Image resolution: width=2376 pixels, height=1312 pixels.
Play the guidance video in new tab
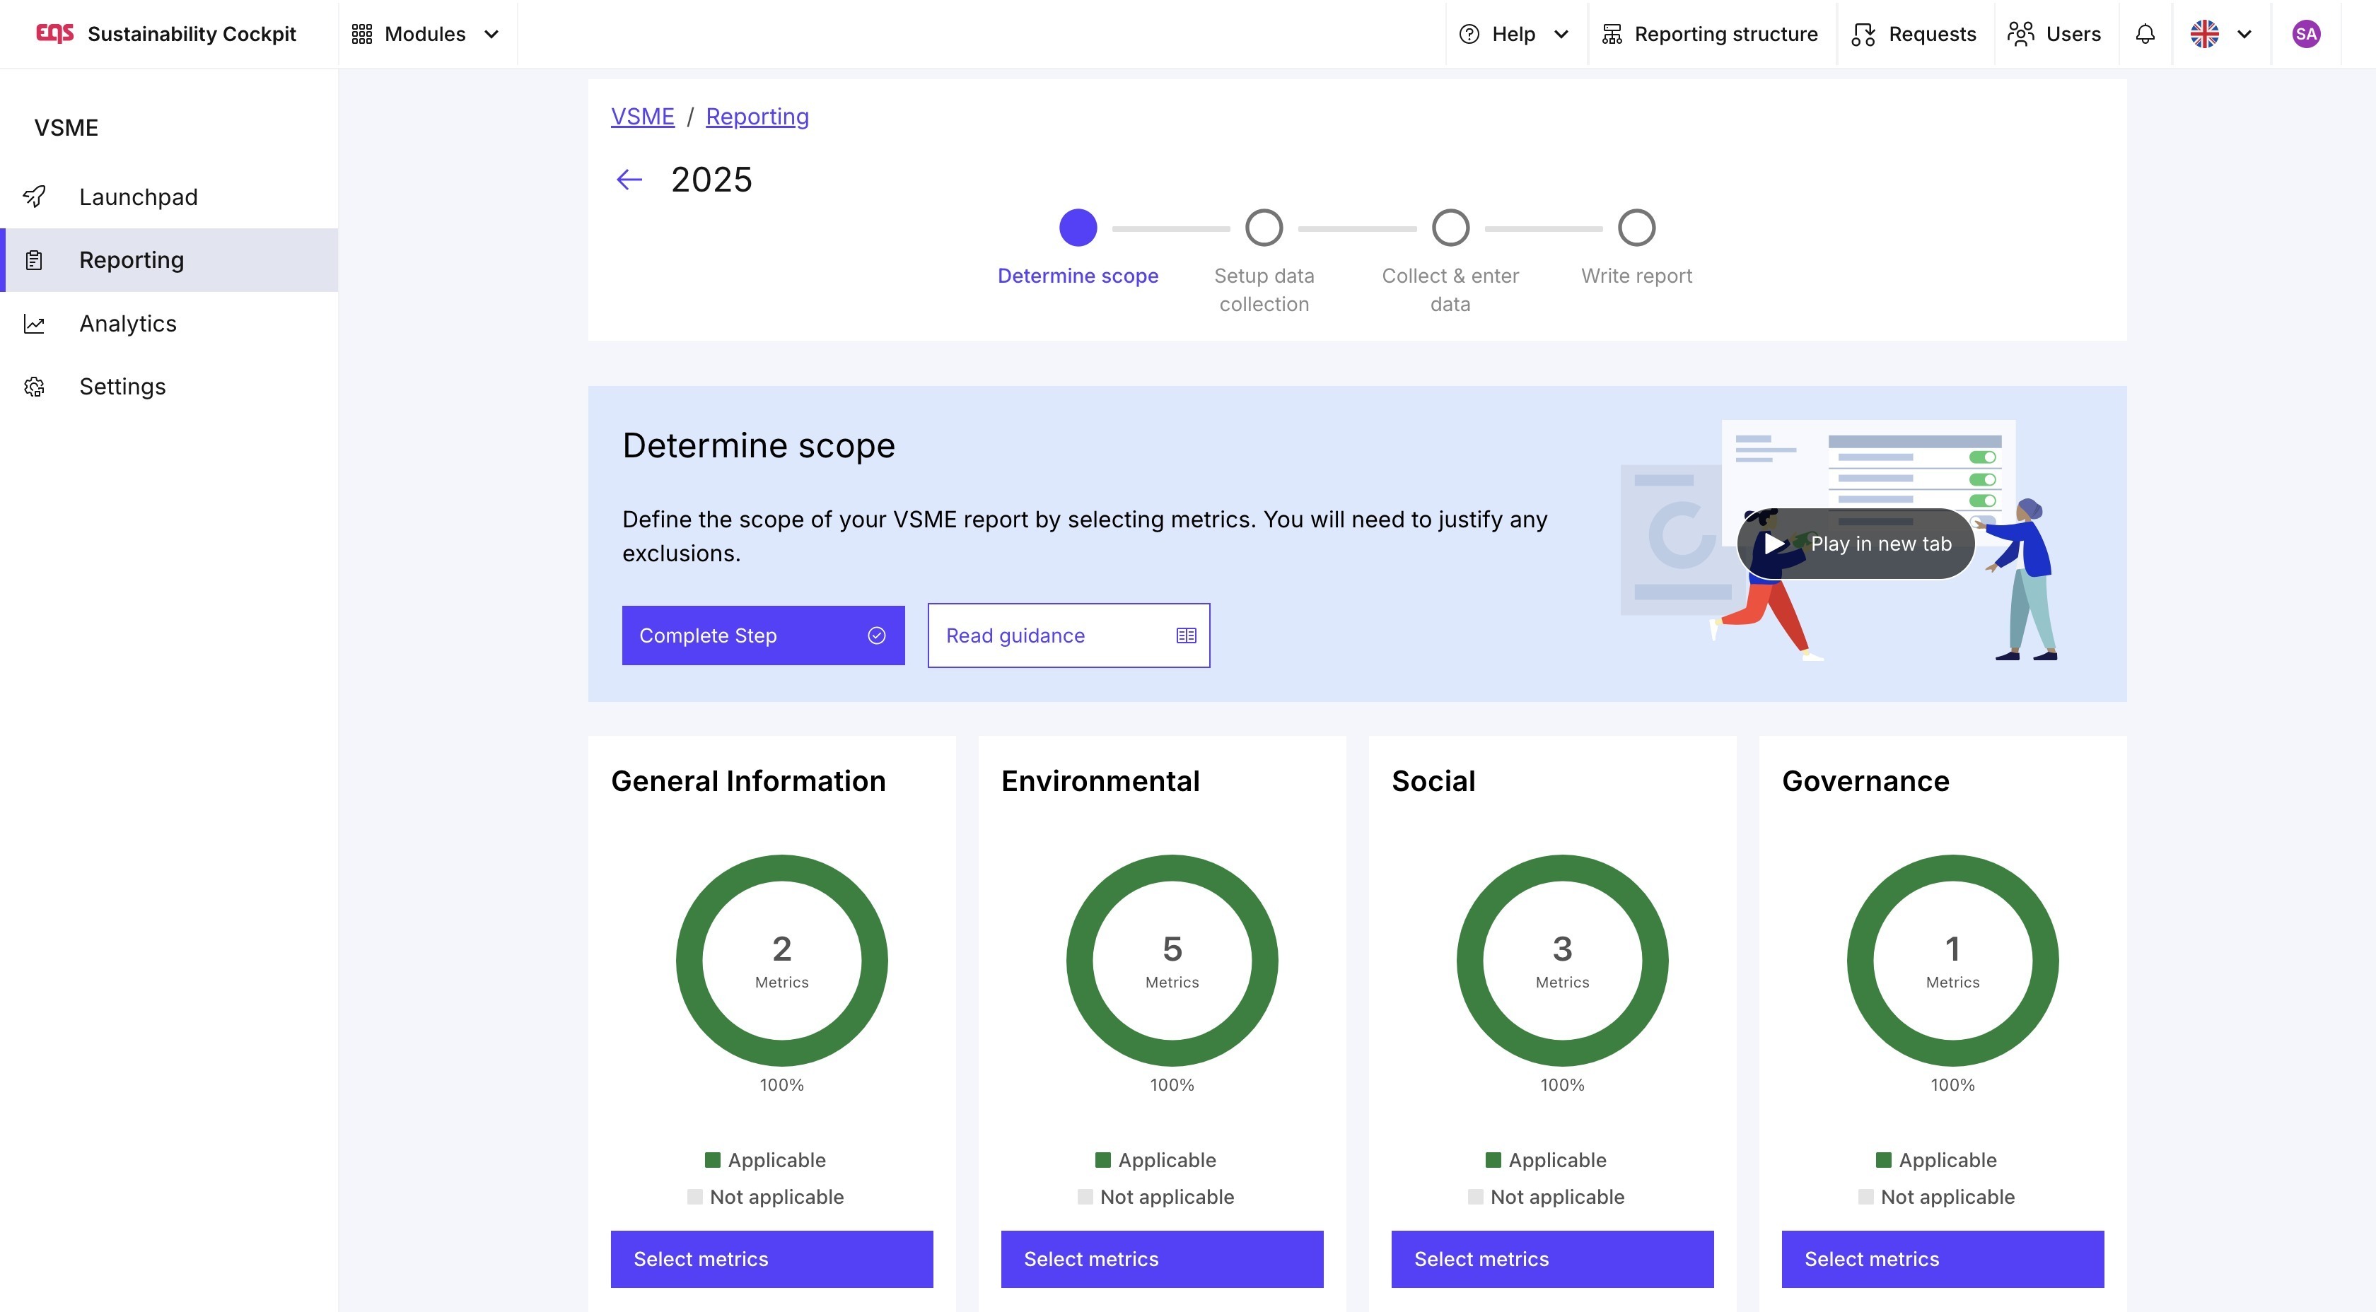pos(1856,544)
